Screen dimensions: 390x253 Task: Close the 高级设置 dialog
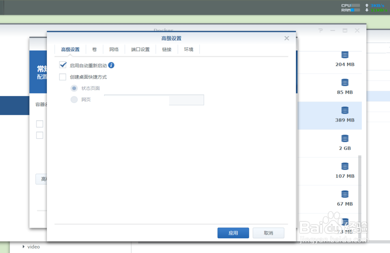pyautogui.click(x=287, y=38)
